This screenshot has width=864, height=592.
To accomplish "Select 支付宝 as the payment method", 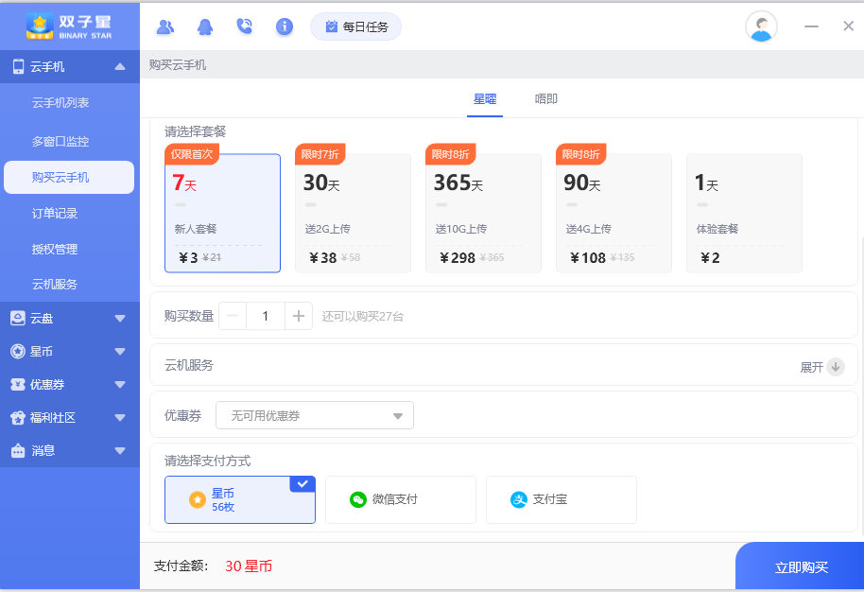I will click(561, 499).
